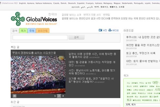Open roundup item 깨끗한 물을 위한 키르키스탄
Image resolution: width=160 pixels, height=107 pixels.
coord(143,45)
